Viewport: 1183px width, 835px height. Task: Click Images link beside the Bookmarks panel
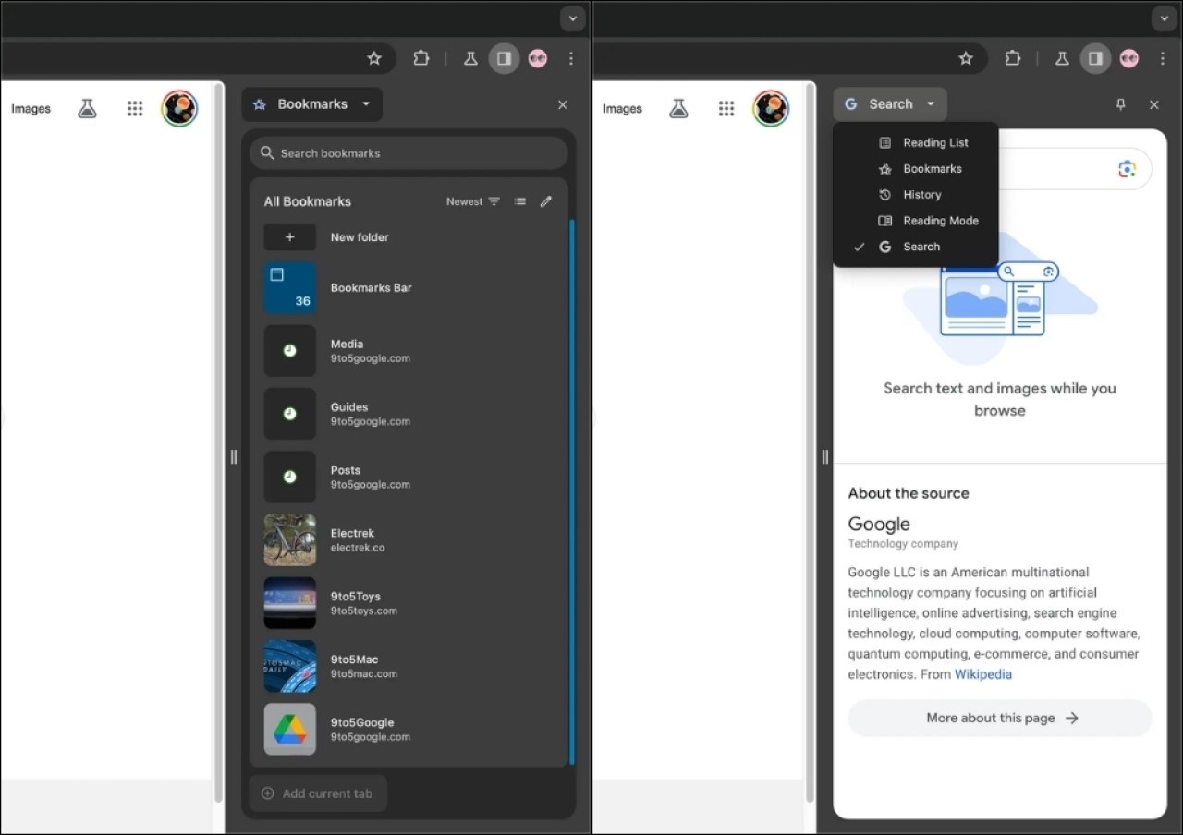coord(30,109)
